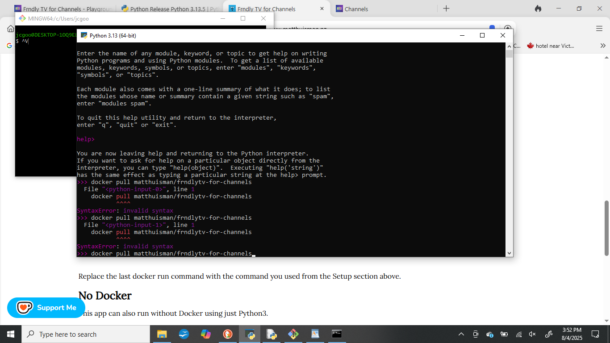The image size is (610, 343).
Task: Open File Explorer from the taskbar
Action: pyautogui.click(x=162, y=334)
